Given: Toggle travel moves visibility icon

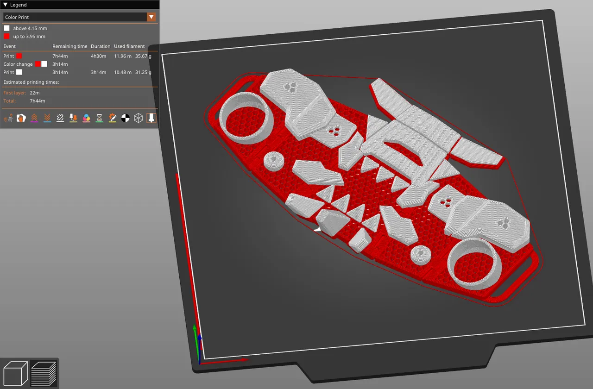Looking at the screenshot, I should 8,118.
